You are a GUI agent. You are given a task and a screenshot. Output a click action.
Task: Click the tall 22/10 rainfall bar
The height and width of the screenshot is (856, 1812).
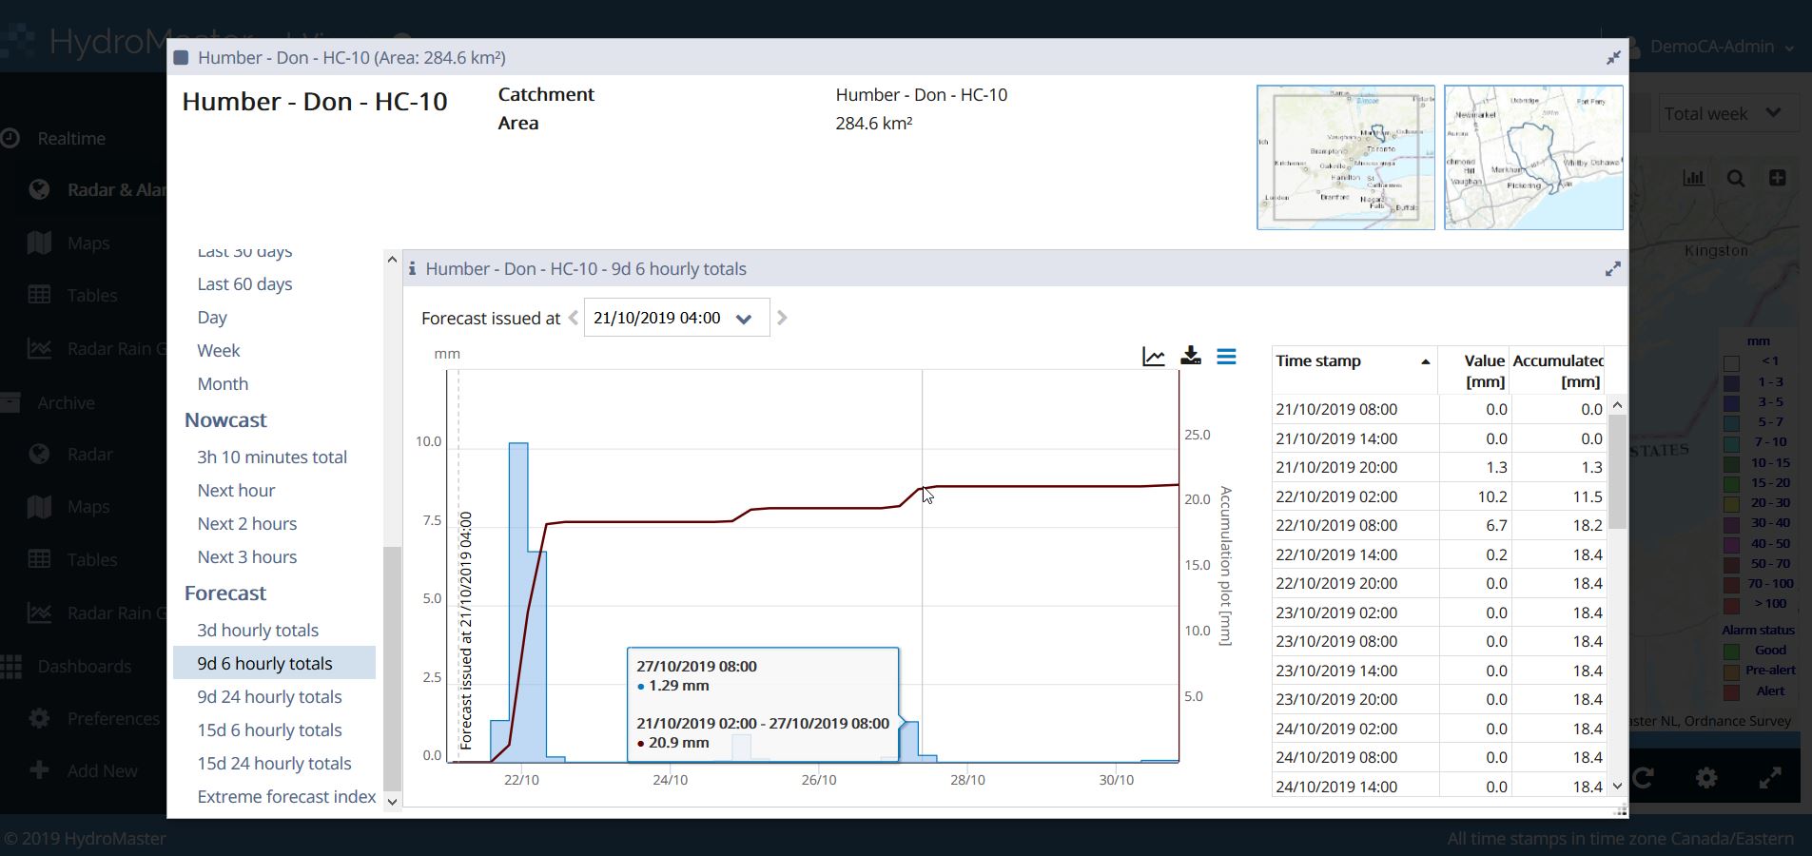click(518, 602)
